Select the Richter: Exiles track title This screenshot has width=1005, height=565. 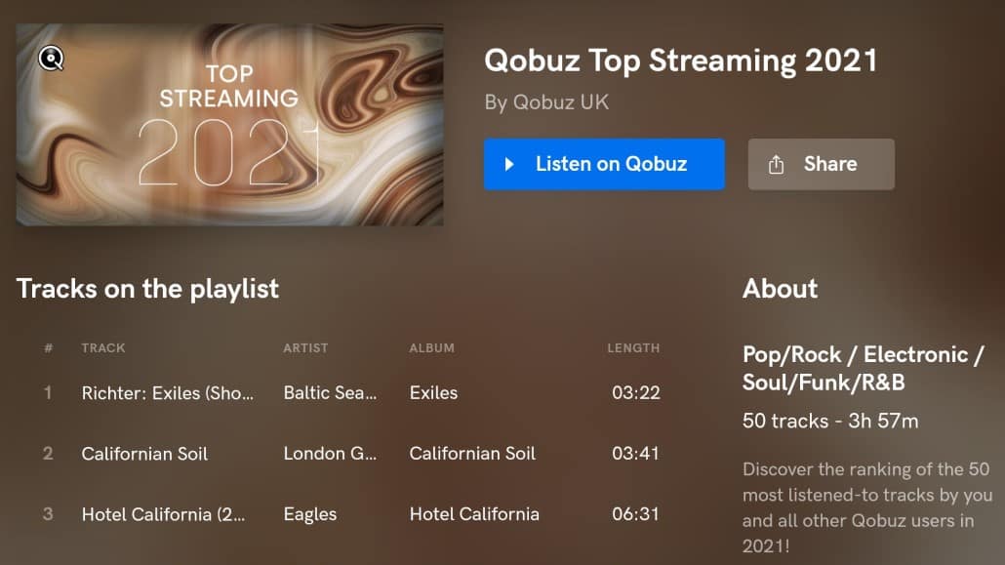[168, 393]
